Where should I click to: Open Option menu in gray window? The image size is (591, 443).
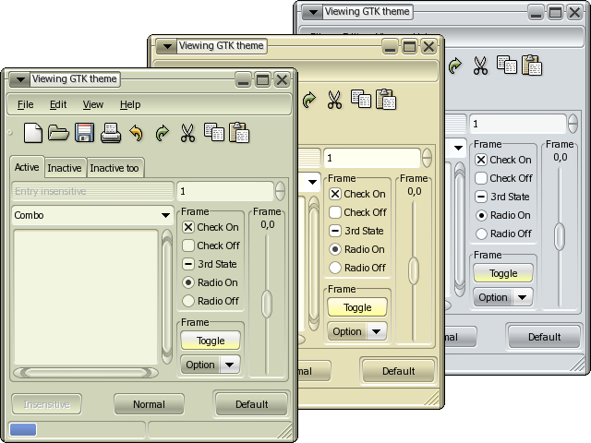point(503,297)
